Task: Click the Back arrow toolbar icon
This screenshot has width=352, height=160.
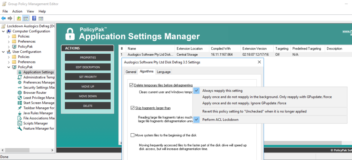Action: 3,18
